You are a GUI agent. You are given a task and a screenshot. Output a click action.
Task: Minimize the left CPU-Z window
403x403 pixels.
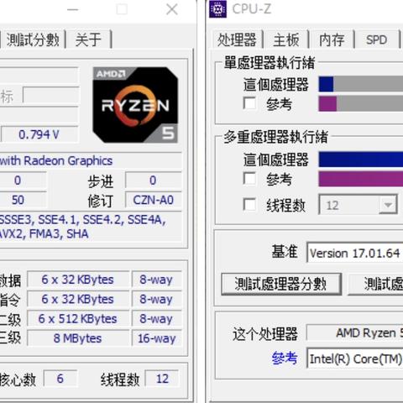click(x=73, y=9)
